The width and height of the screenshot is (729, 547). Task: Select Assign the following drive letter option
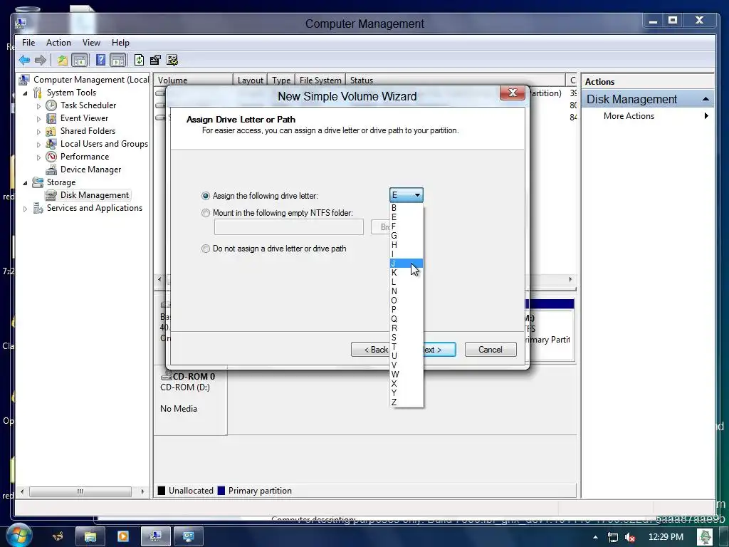click(206, 196)
